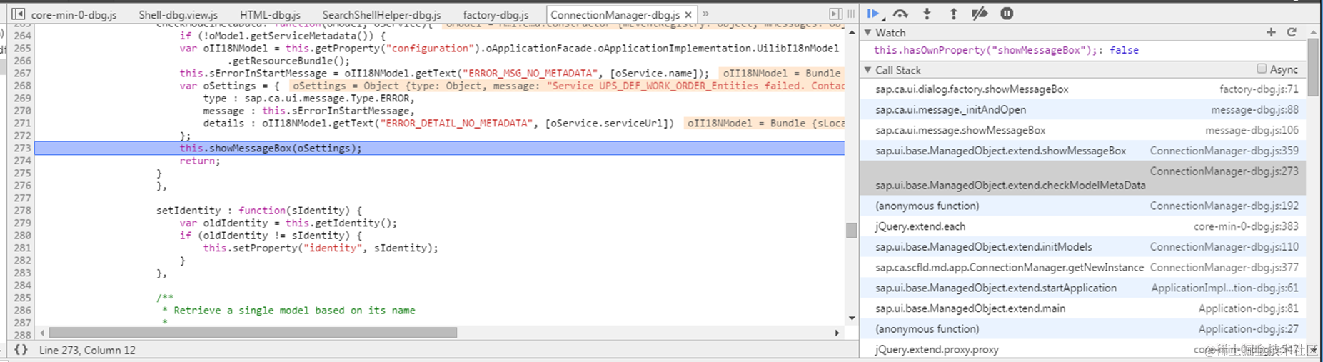Screen dimensions: 1323x362
Task: Select the hasOwnProperty watch expression
Action: pos(1006,50)
